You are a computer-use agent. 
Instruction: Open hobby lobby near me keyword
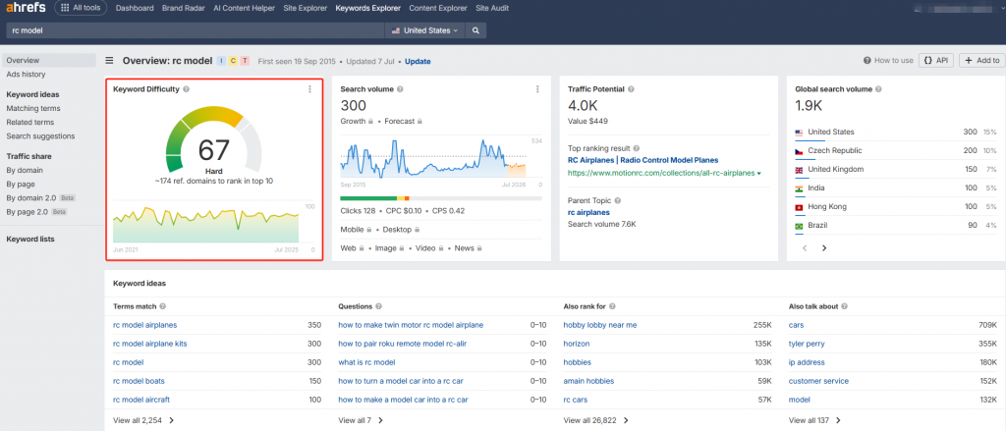point(600,325)
